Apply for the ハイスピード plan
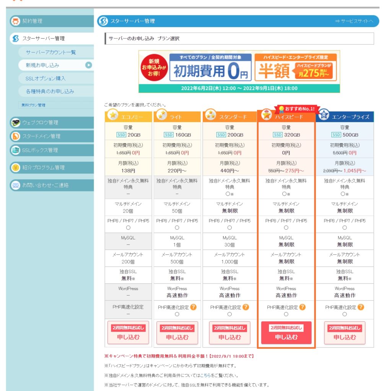384x391 pixels. coord(286,333)
